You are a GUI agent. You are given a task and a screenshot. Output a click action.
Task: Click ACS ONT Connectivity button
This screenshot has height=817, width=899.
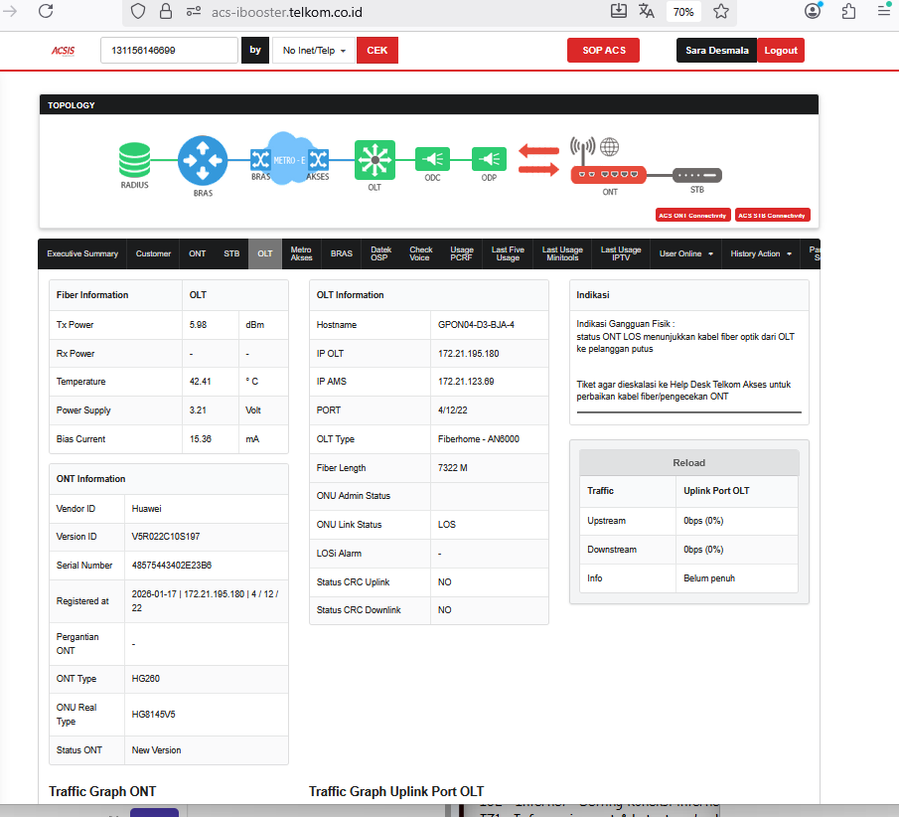692,215
